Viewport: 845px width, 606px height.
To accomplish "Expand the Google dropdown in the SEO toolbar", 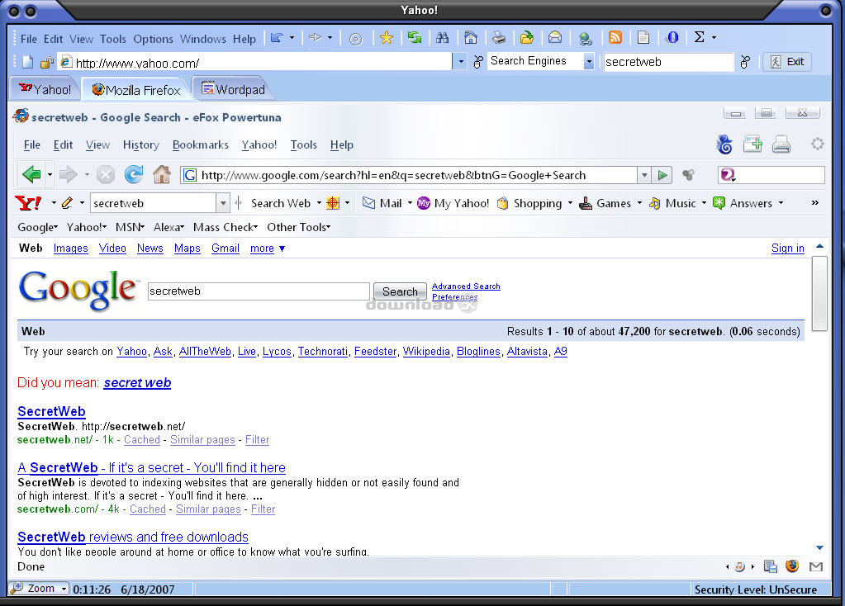I will tap(38, 227).
